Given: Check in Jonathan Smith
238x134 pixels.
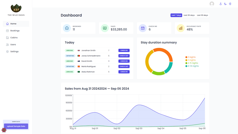Looking at the screenshot, I should (124, 51).
